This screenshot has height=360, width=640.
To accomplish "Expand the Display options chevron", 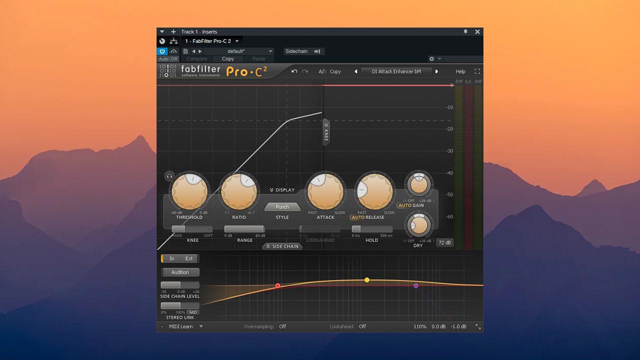I will (x=282, y=190).
